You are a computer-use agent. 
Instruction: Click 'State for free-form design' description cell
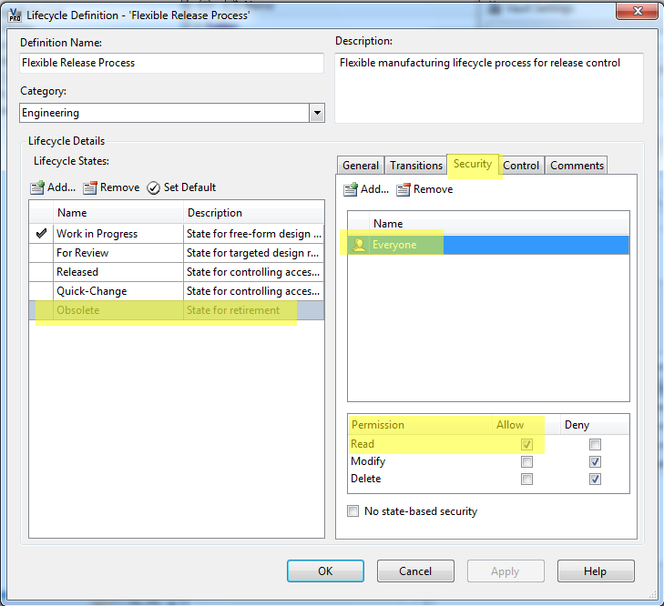[253, 234]
